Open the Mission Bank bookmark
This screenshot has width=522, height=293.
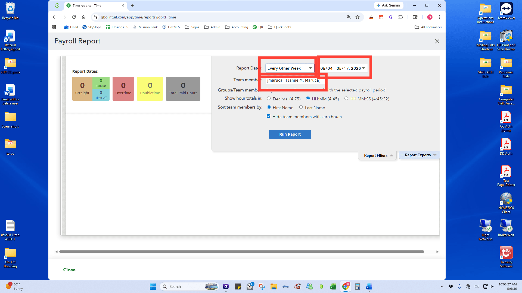[x=145, y=27]
